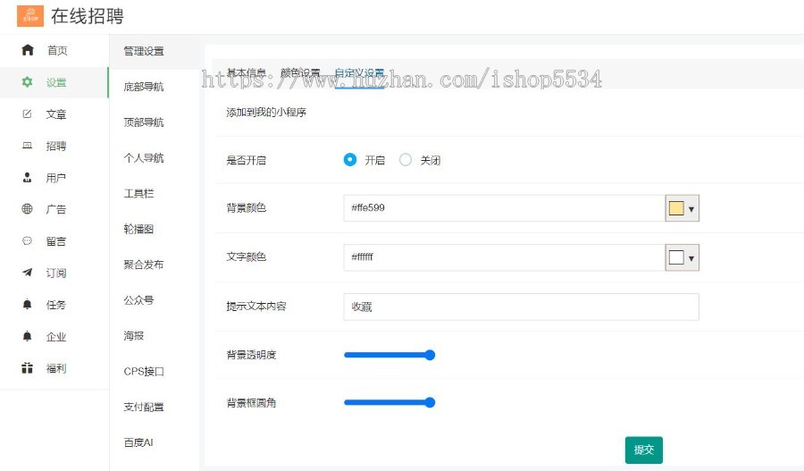Viewport: 804px width, 471px height.
Task: Click the 背景颜色 hex input field
Action: pos(505,207)
